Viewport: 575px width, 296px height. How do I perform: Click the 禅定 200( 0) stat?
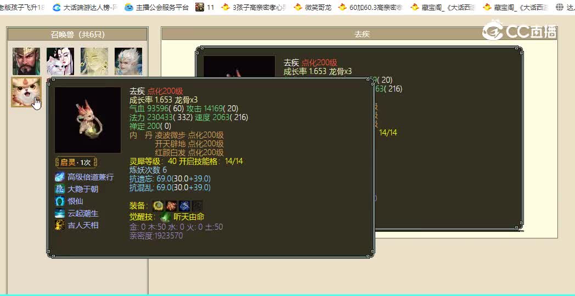pos(150,127)
